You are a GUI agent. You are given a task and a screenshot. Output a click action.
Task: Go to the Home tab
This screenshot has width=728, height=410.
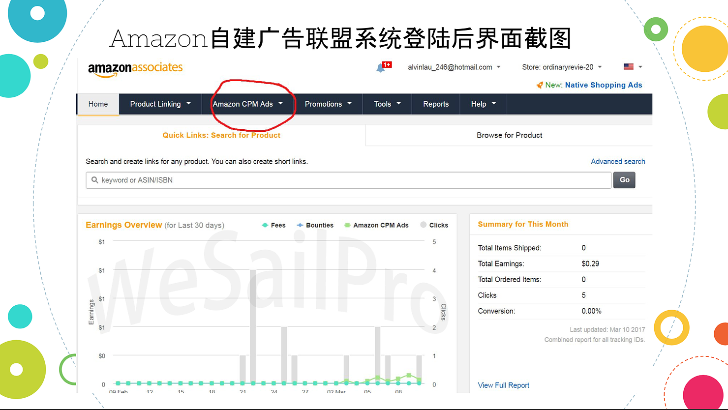98,104
